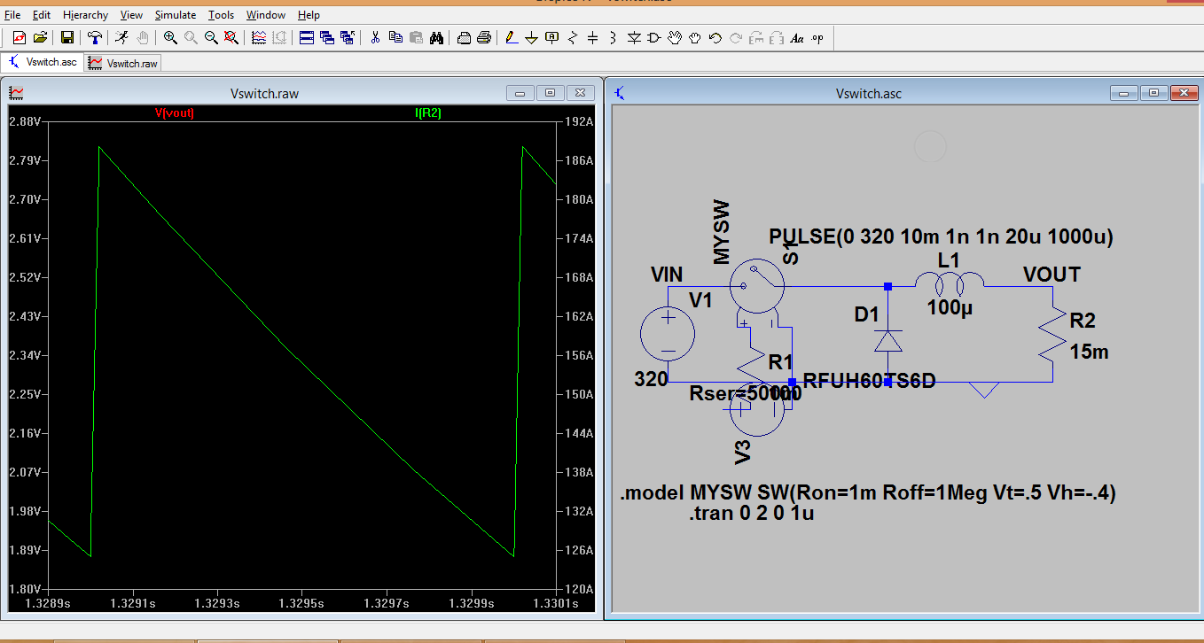1204x643 pixels.
Task: Select the Move open-hand tool
Action: [x=675, y=37]
